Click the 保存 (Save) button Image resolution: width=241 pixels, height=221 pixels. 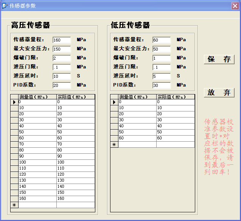[219, 59]
